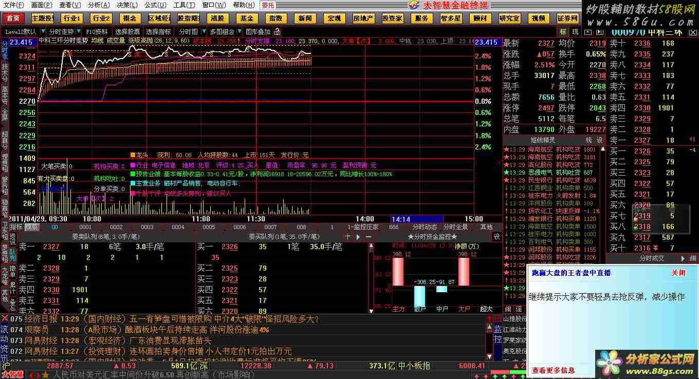Open the 基金 funds page
This screenshot has width=699, height=379.
pyautogui.click(x=247, y=18)
